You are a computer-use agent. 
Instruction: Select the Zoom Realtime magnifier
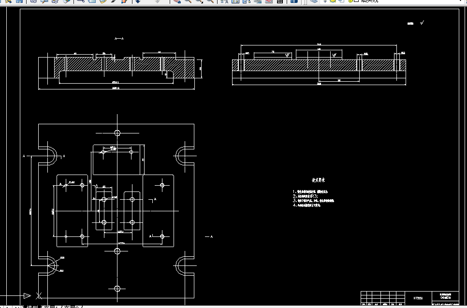(188, 1)
